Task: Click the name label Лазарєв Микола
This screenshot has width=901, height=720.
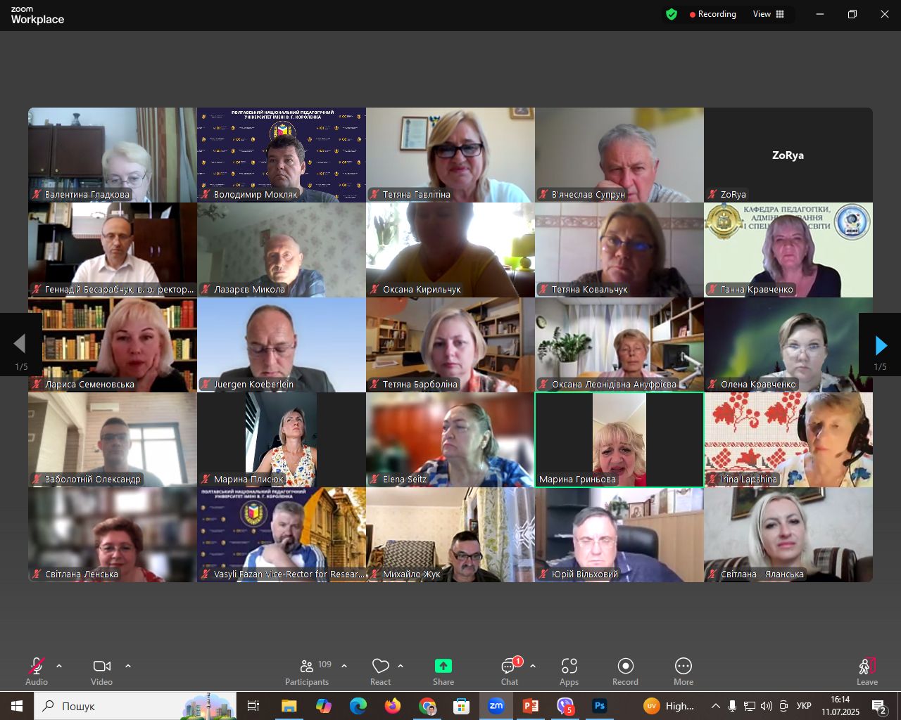Action: click(x=249, y=290)
